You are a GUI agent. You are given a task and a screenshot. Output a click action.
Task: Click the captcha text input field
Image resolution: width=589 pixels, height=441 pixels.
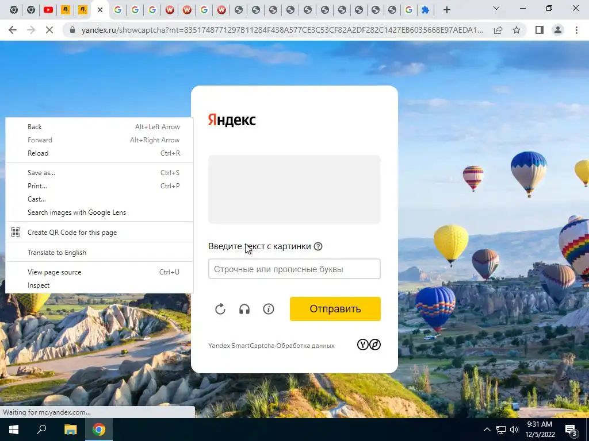(x=294, y=269)
